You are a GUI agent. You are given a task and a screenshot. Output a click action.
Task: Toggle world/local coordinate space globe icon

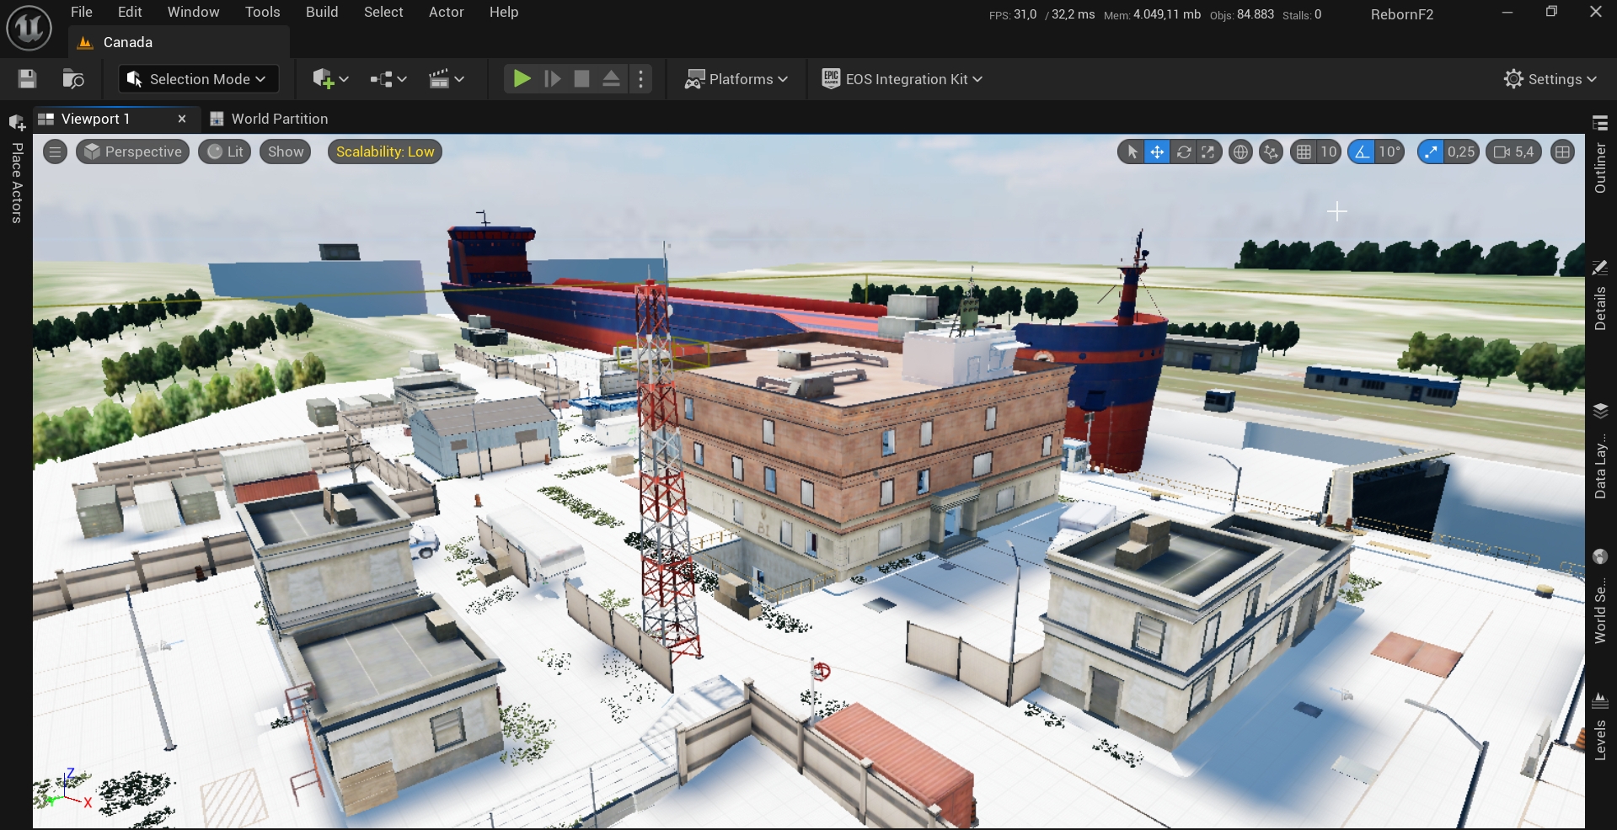(x=1240, y=152)
